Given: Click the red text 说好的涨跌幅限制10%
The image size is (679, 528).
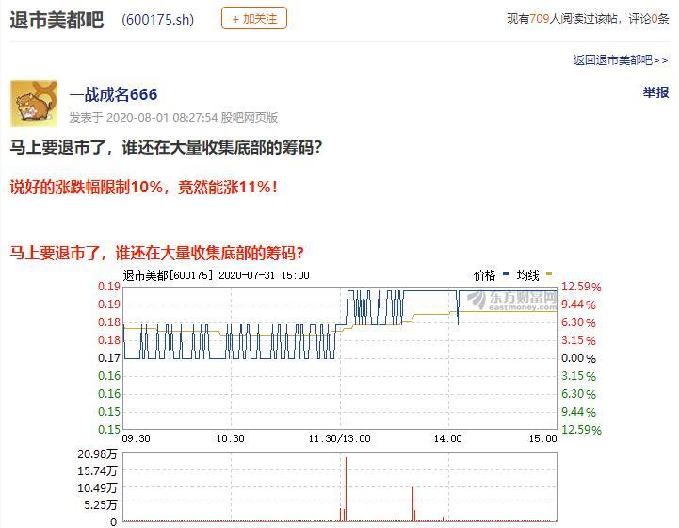Looking at the screenshot, I should pos(87,187).
